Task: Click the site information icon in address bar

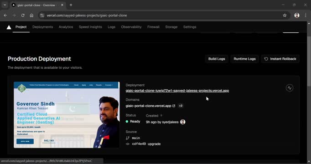Action: [42, 15]
